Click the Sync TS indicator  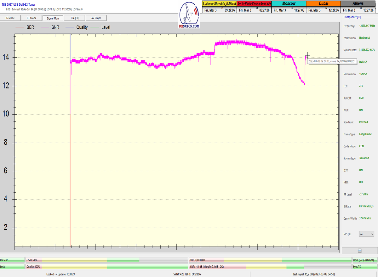click(364, 266)
